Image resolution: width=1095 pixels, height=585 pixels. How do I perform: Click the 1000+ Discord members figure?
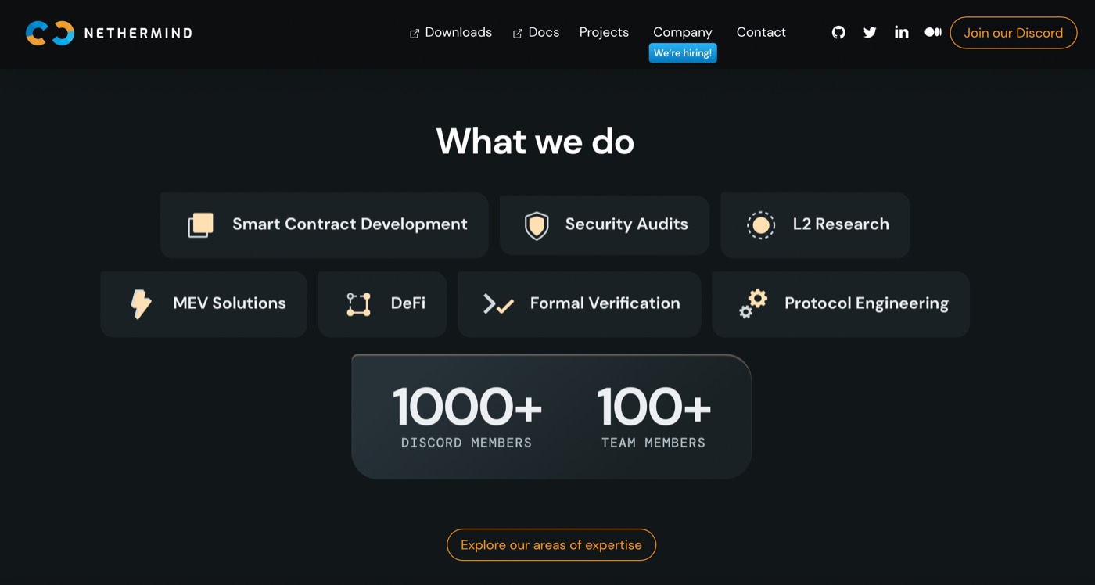coord(467,407)
